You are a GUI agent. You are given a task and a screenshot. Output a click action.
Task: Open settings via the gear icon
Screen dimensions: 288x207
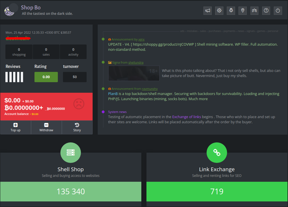219,11
